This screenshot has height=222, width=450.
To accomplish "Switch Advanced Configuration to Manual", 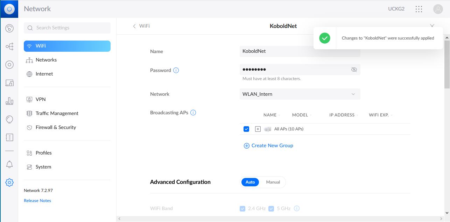I will click(x=273, y=182).
